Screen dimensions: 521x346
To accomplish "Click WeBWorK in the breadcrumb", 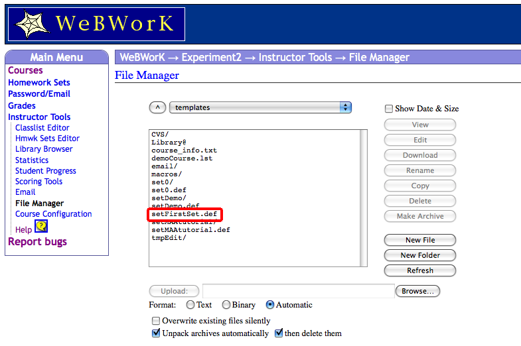I will click(142, 58).
